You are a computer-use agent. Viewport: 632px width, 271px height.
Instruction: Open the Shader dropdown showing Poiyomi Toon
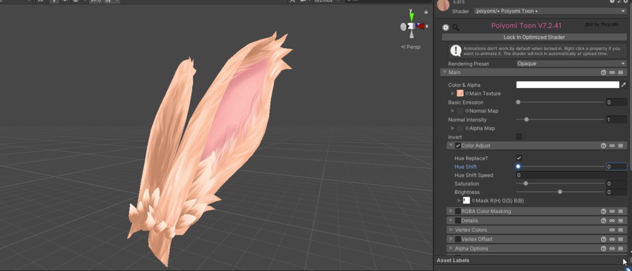550,11
